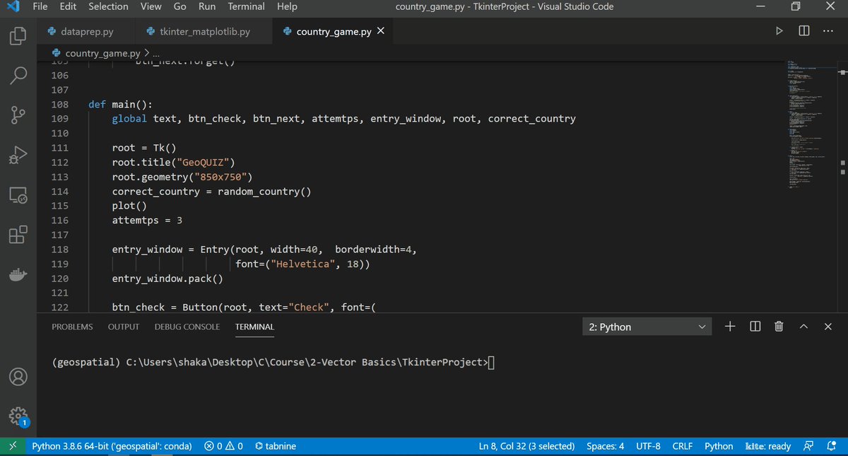Maximize the terminal panel size
Screen dimensions: 848x456
pyautogui.click(x=803, y=326)
